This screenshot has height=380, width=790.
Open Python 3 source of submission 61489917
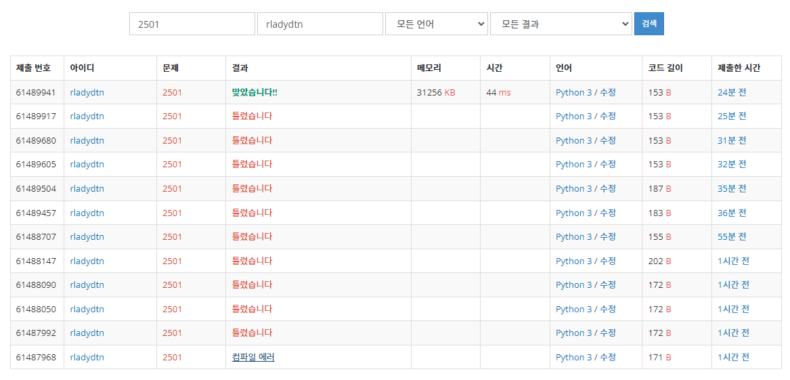tap(574, 117)
